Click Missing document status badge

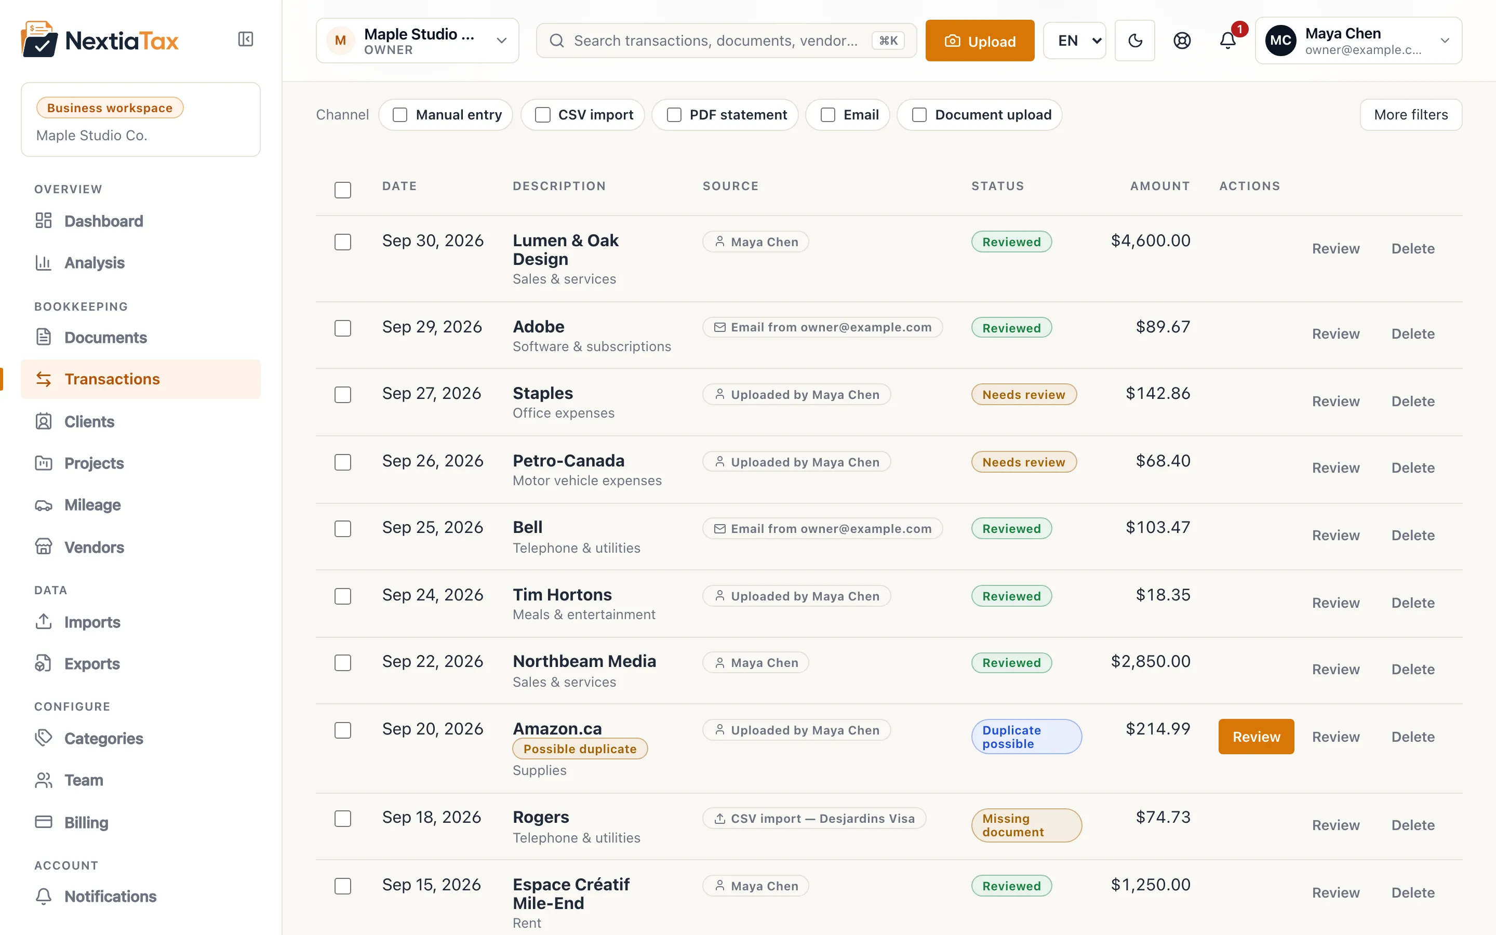click(1026, 825)
